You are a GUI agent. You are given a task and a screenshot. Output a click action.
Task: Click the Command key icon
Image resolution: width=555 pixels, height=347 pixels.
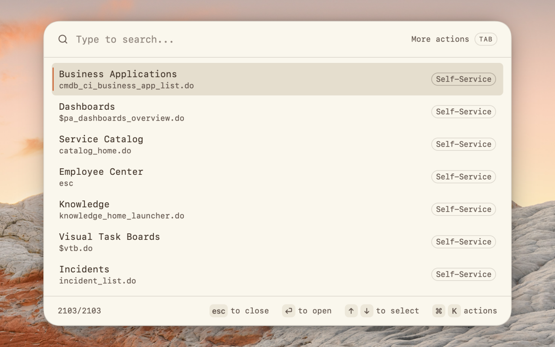coord(439,311)
